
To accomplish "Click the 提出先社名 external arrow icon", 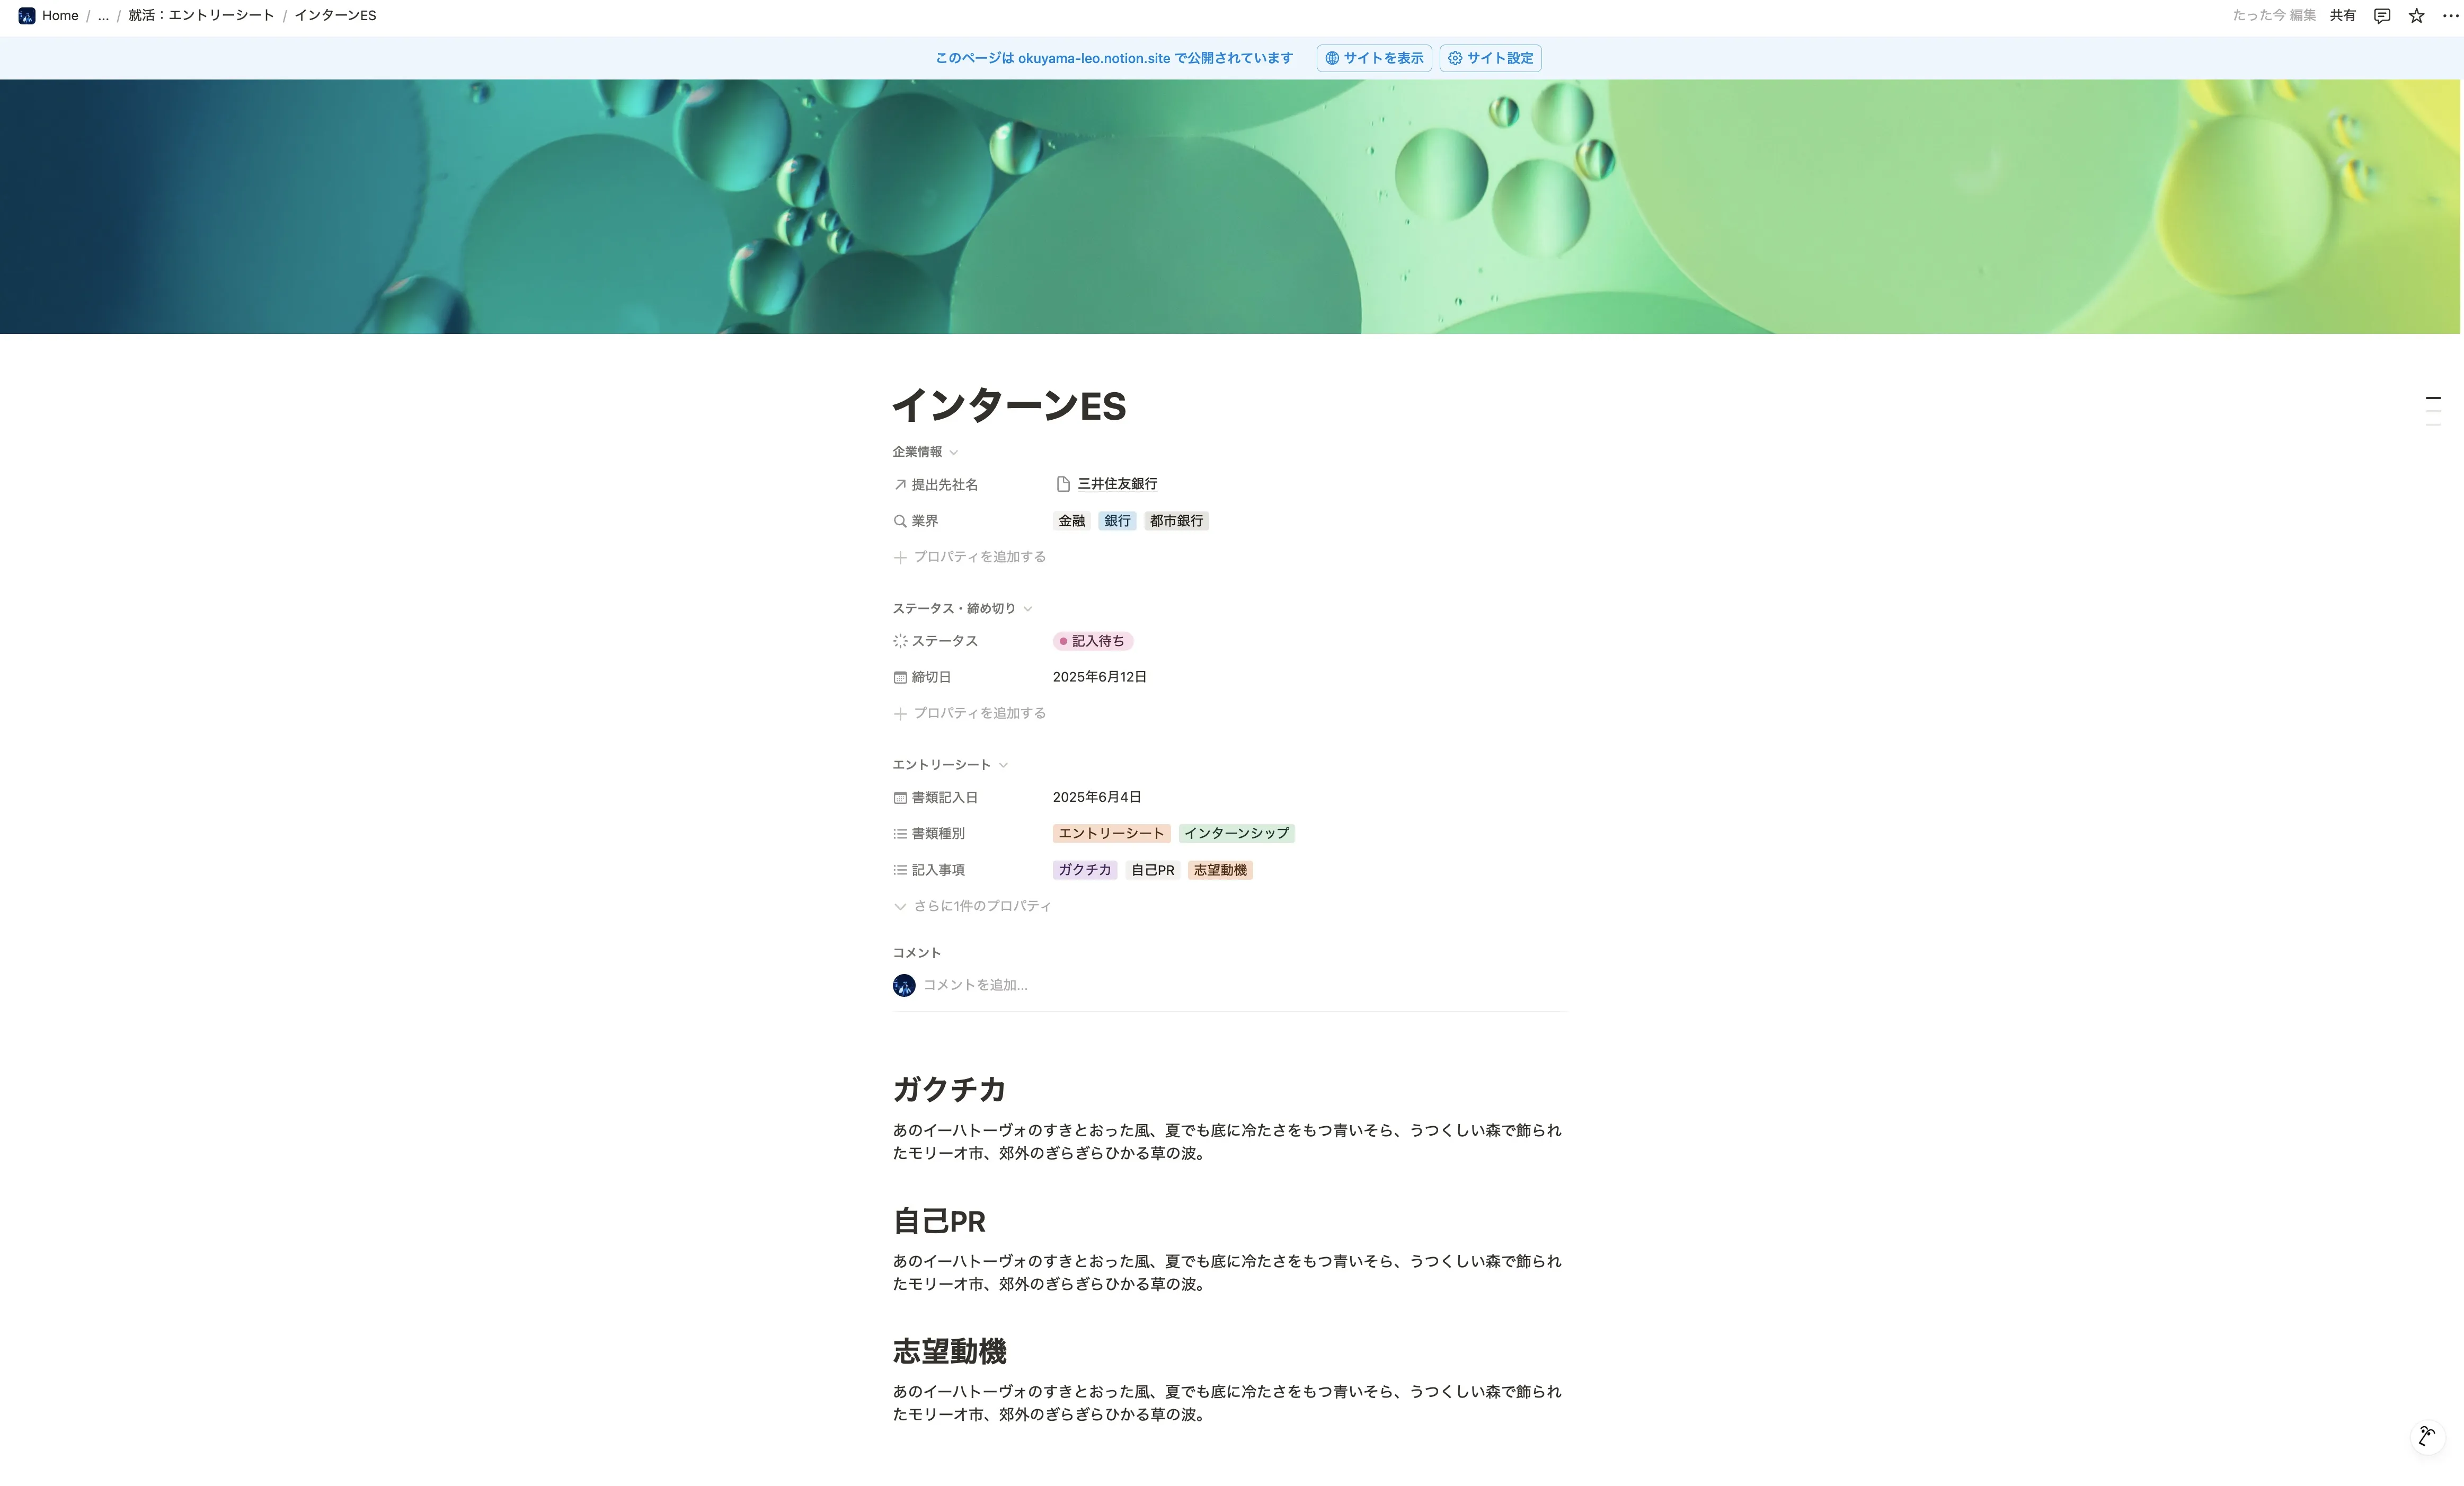I will 899,484.
